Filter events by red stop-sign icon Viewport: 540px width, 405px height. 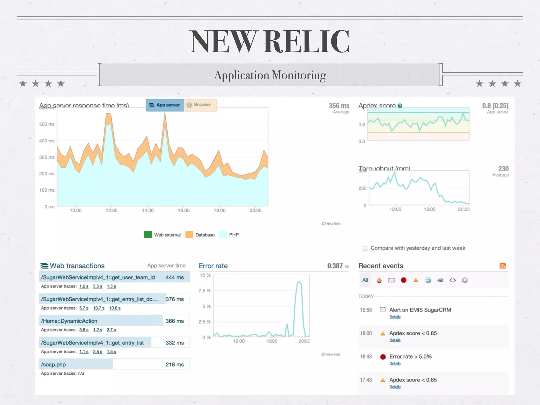pos(403,280)
